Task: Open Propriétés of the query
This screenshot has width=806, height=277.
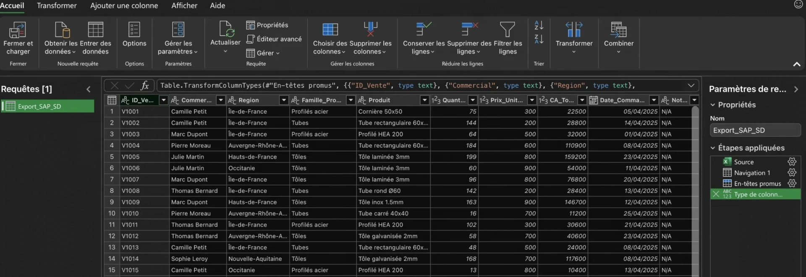Action: click(x=267, y=25)
